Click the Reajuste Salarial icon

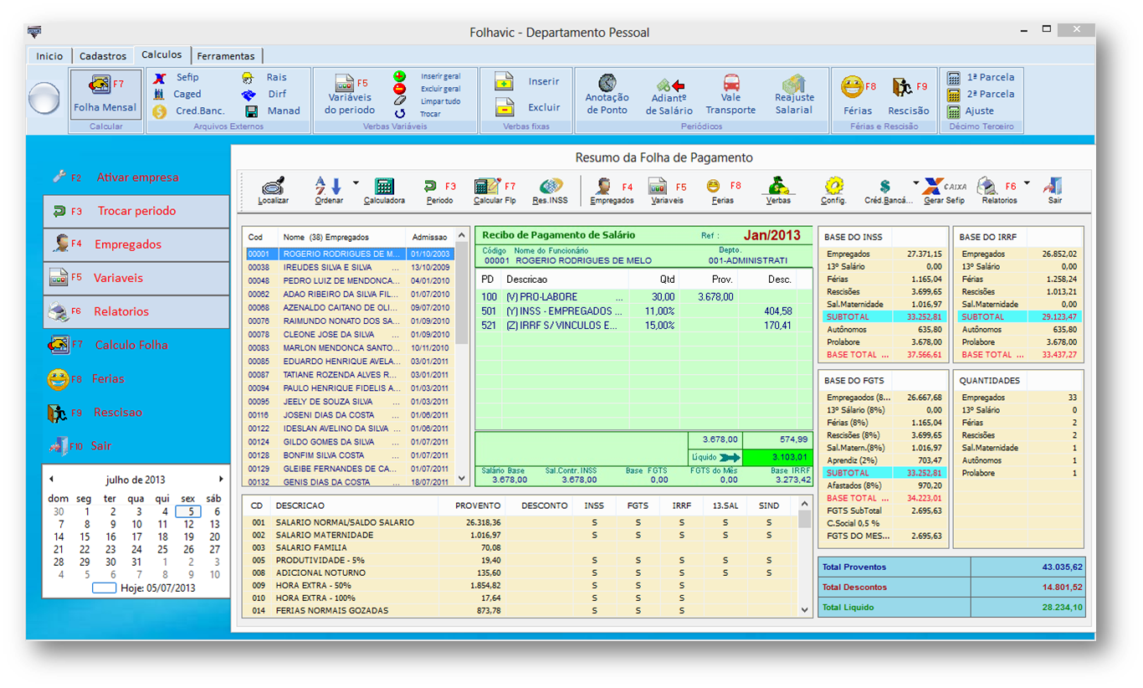(x=793, y=84)
